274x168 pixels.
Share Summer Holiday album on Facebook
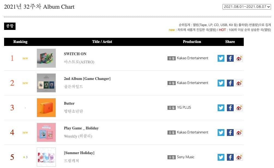pos(230,157)
